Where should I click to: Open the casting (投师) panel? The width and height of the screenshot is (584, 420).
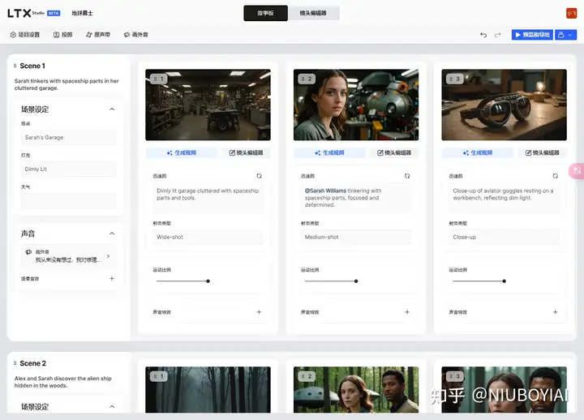tap(62, 35)
